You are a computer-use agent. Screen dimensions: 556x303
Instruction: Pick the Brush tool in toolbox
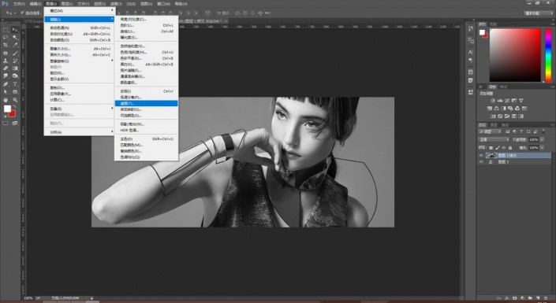coord(15,53)
